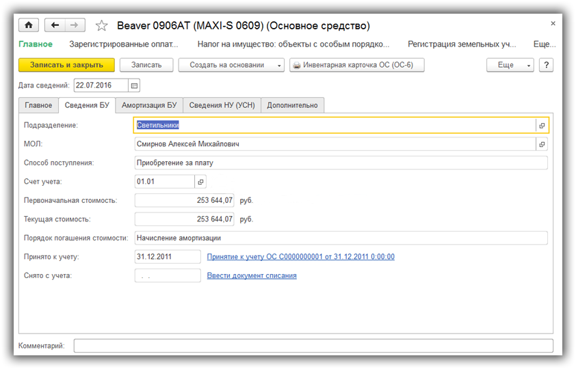Open the Сведения НУ (УСН) tab

tap(221, 105)
